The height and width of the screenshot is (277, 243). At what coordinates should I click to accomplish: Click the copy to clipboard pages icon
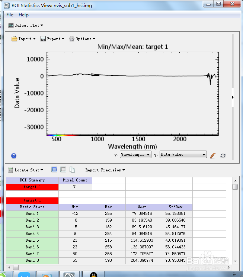click(x=72, y=170)
